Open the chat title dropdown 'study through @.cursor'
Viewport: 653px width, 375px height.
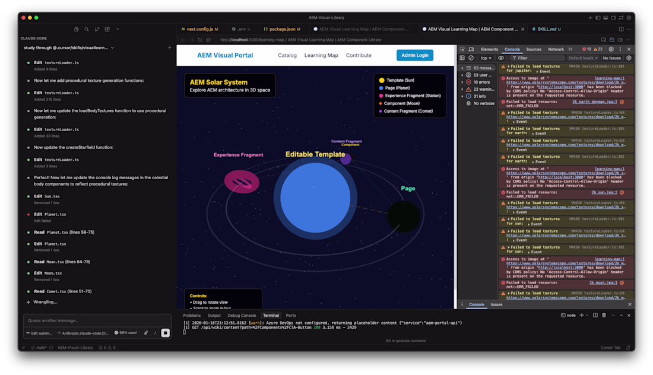(69, 48)
